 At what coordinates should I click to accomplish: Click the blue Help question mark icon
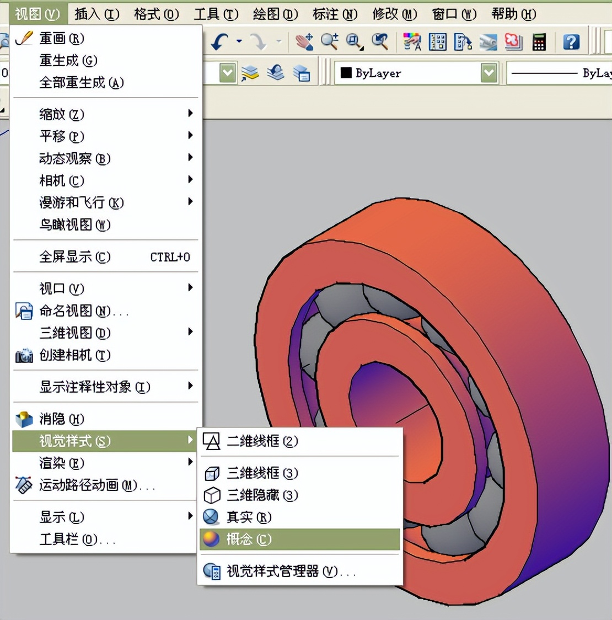pyautogui.click(x=571, y=42)
